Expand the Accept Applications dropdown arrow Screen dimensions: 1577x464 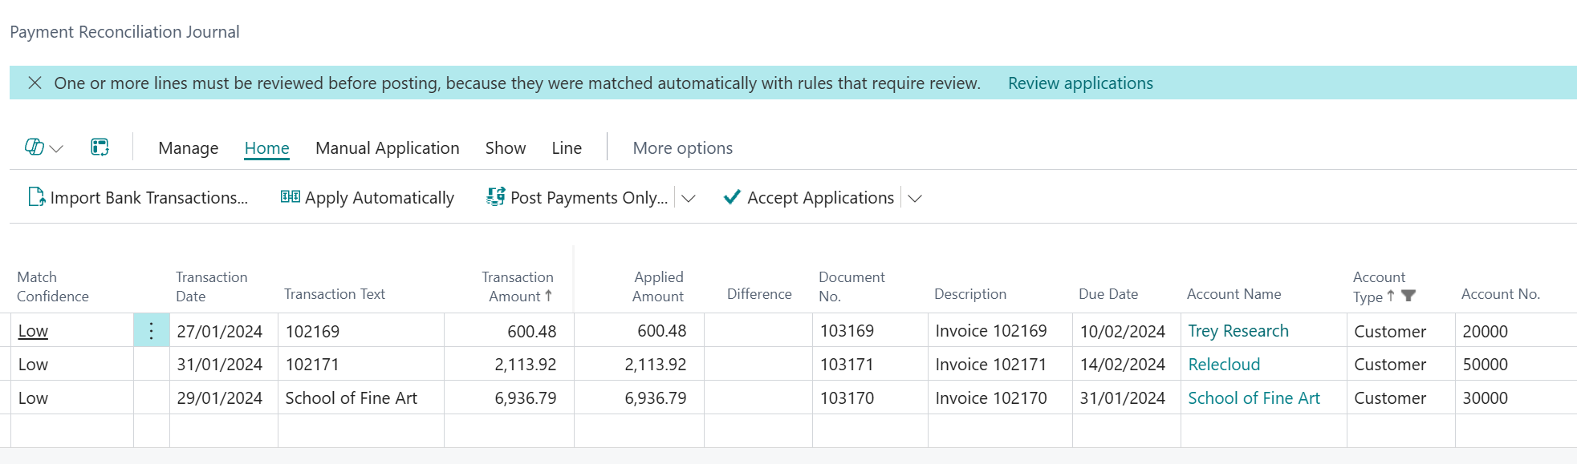pos(915,198)
